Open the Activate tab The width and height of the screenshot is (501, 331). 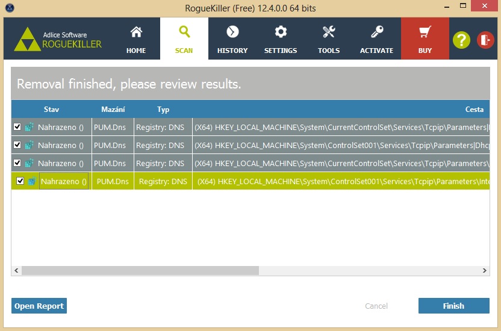(377, 39)
